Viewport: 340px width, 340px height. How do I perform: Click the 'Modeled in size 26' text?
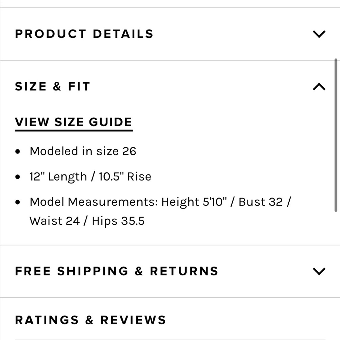tap(83, 151)
